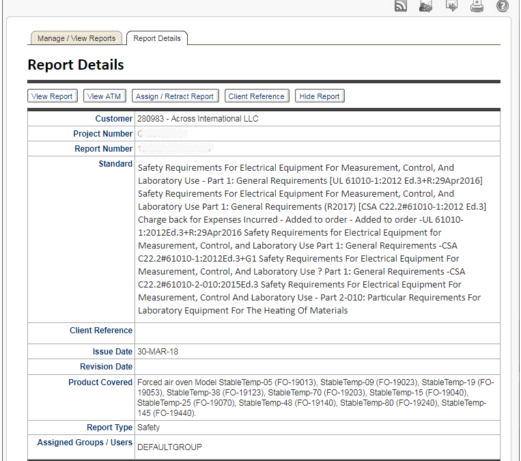Click the View ATM button
Image resolution: width=521 pixels, height=461 pixels.
(104, 96)
